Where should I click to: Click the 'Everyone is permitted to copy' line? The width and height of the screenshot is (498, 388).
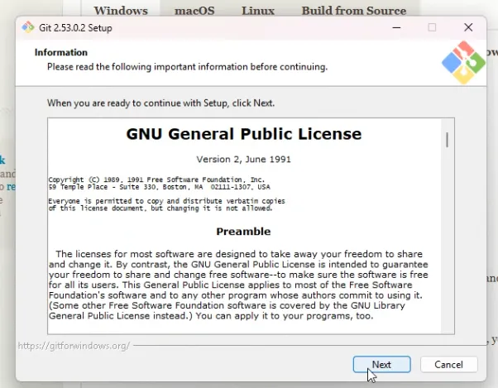(167, 201)
